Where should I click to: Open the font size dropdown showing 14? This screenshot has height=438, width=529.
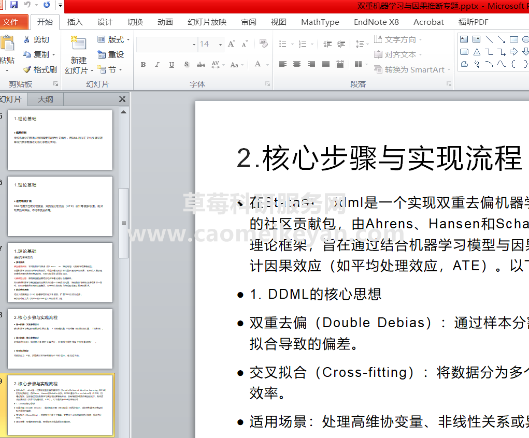pyautogui.click(x=220, y=45)
